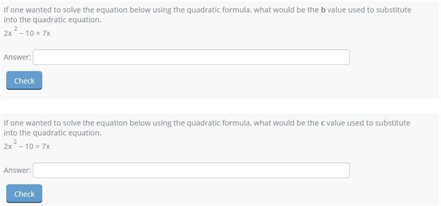Click the 7x term in the second equation
Image resolution: width=441 pixels, height=206 pixels.
pyautogui.click(x=46, y=147)
